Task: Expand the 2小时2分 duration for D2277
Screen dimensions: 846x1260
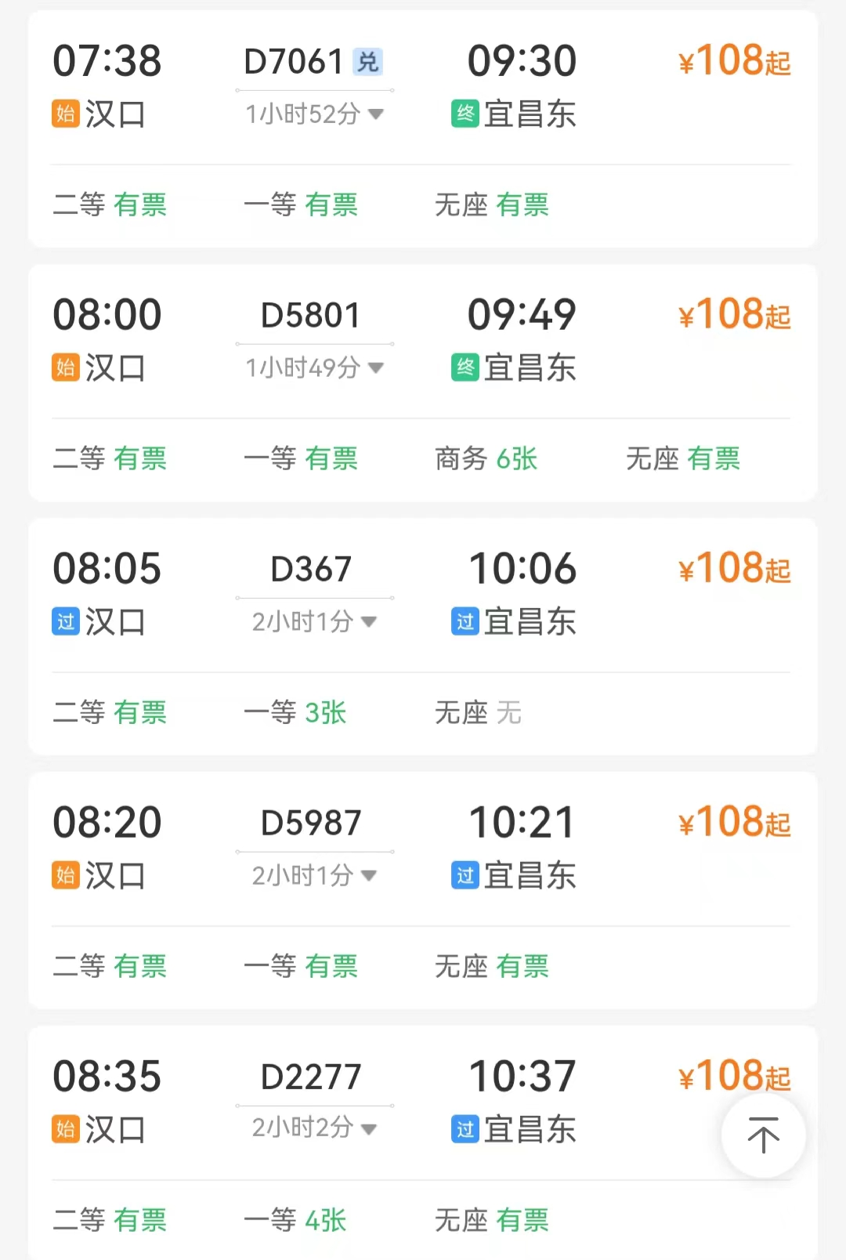Action: (x=314, y=1128)
